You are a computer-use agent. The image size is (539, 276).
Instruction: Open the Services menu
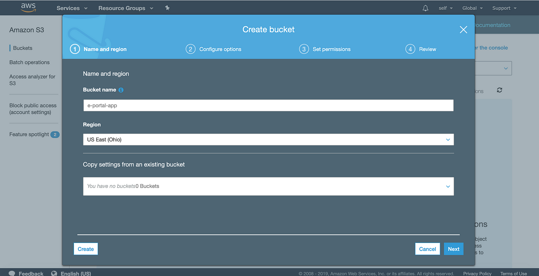[x=72, y=8]
